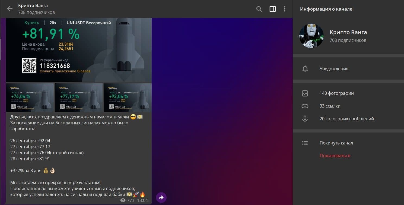Click referral code 118321668 in large image
Image resolution: width=404 pixels, height=205 pixels.
click(55, 66)
